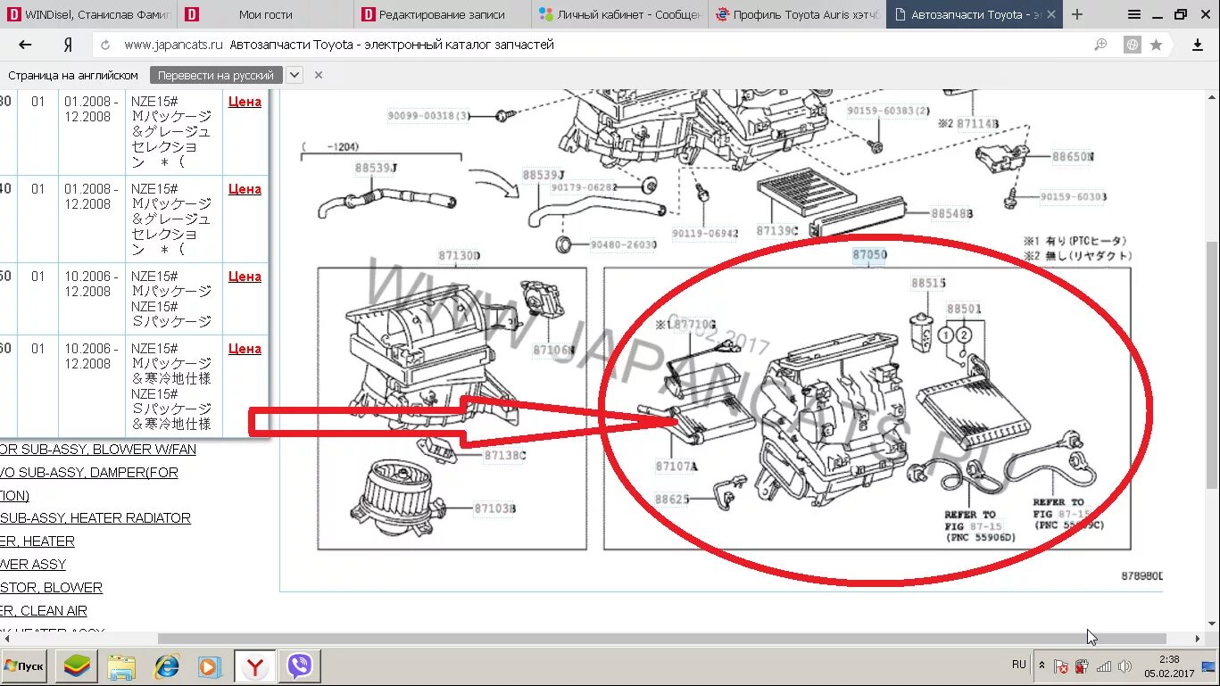This screenshot has width=1220, height=686.
Task: Click part number 87114B label
Action: (x=978, y=124)
